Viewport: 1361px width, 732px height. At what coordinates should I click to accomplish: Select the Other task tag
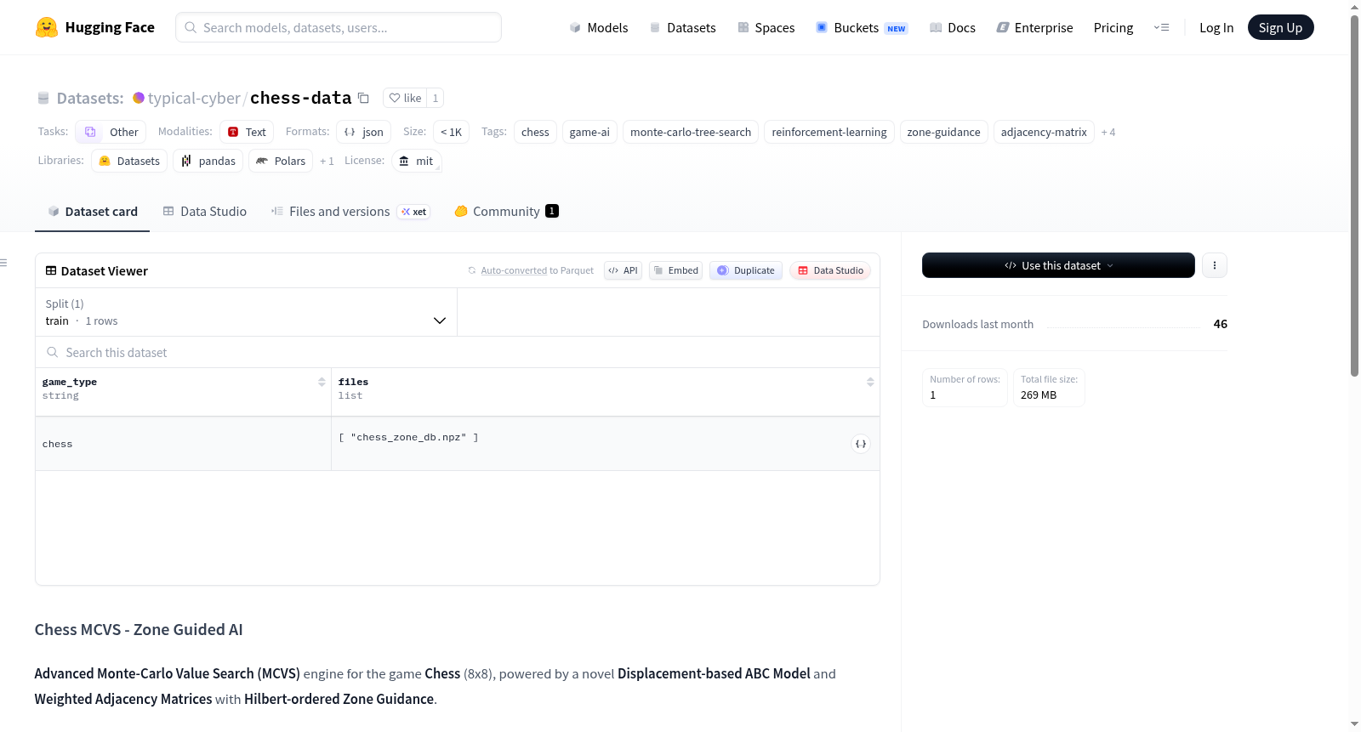(x=111, y=132)
